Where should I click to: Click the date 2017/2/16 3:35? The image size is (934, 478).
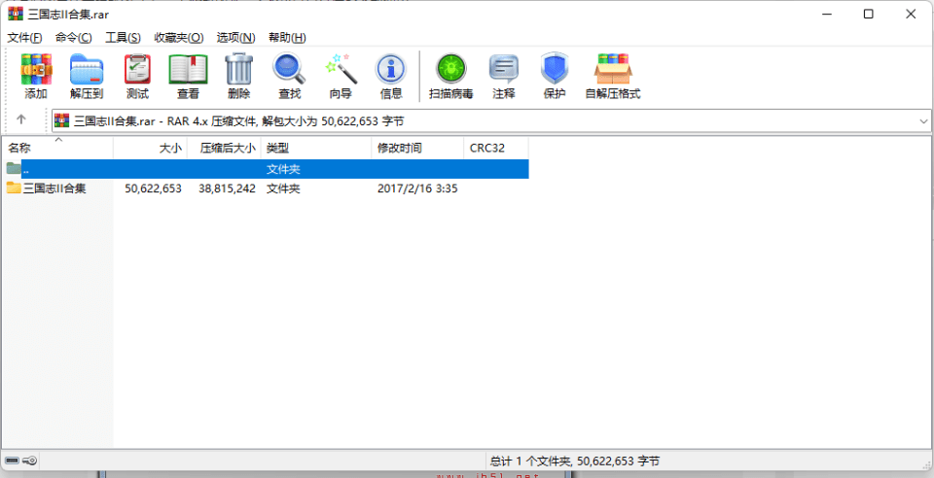[x=417, y=188]
